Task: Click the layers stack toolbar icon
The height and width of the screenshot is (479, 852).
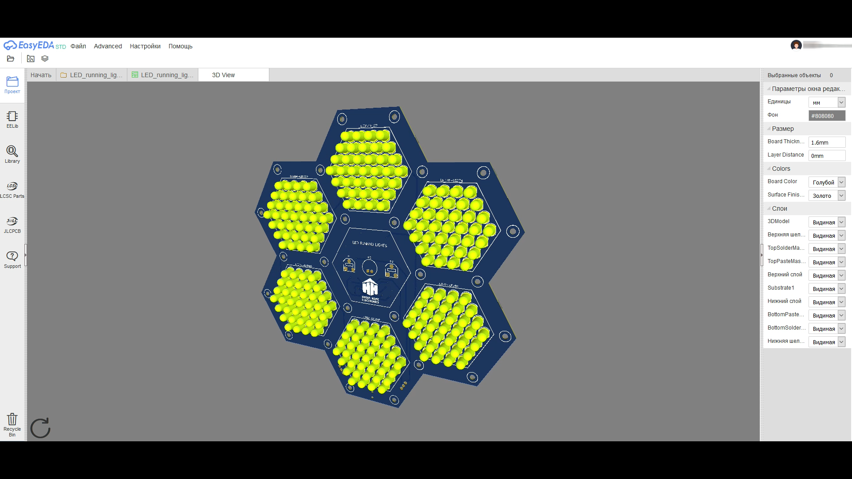Action: [45, 59]
